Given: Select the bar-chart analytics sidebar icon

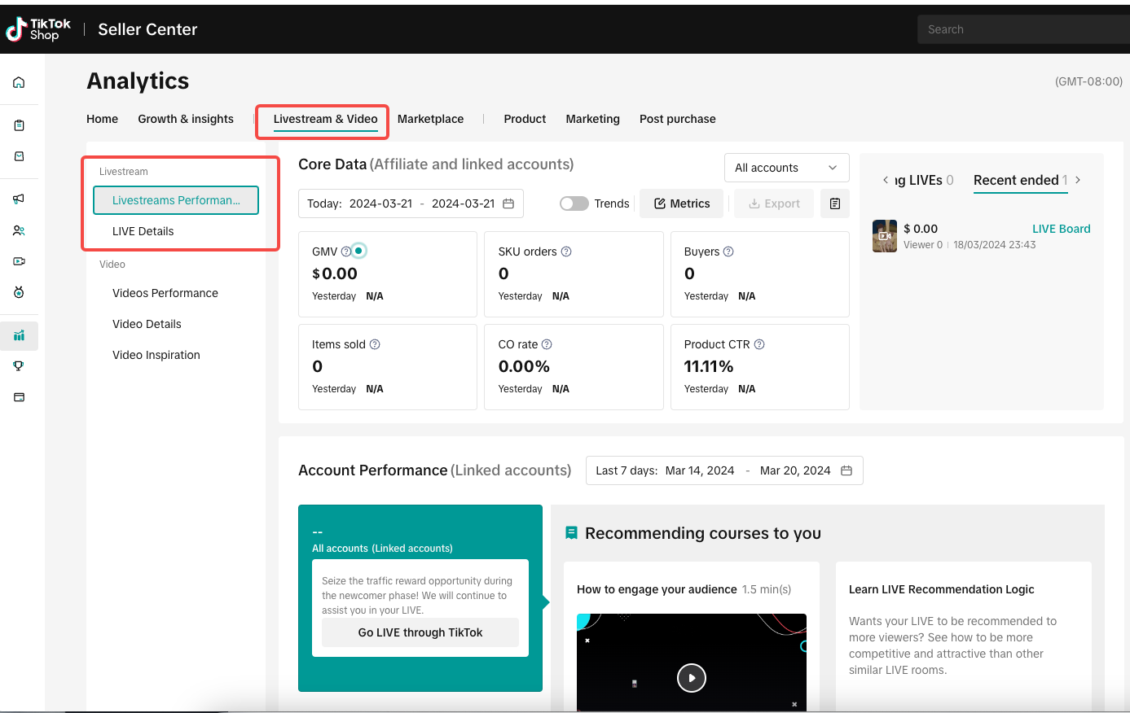Looking at the screenshot, I should 19,335.
